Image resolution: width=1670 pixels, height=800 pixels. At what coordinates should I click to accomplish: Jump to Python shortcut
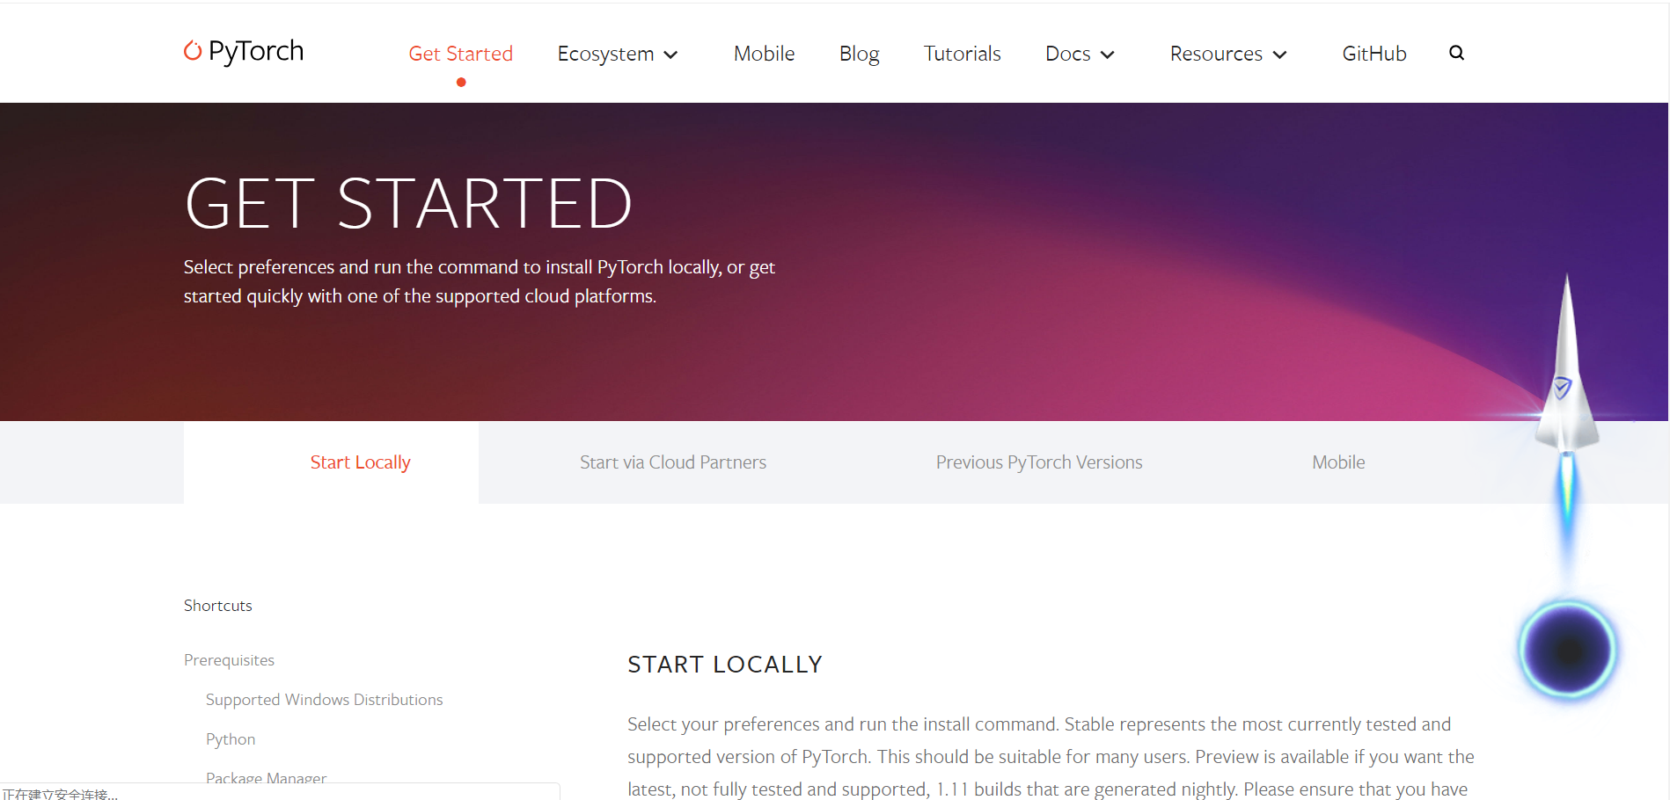tap(231, 739)
